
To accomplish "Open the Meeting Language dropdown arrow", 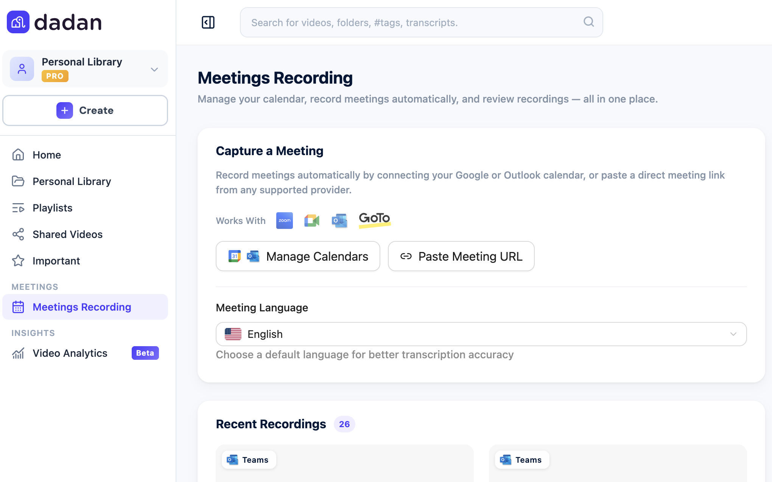I will [733, 334].
